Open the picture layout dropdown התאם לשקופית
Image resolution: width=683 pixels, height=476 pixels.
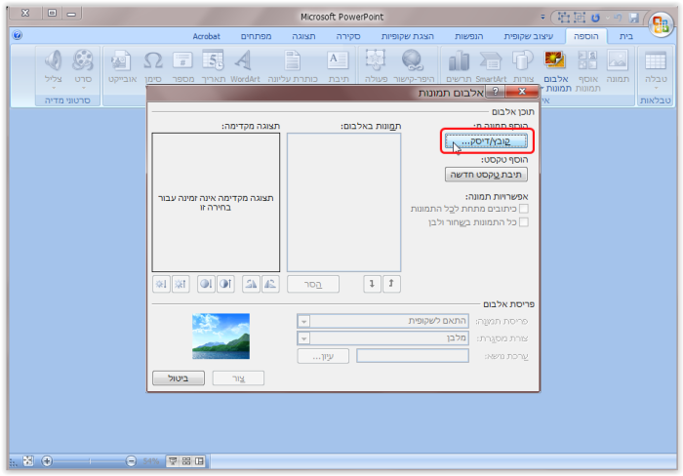pos(303,320)
